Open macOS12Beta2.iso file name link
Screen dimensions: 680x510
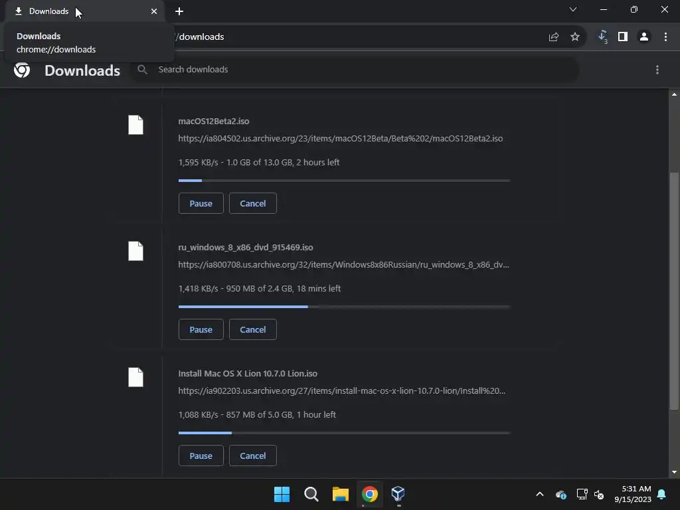point(214,122)
